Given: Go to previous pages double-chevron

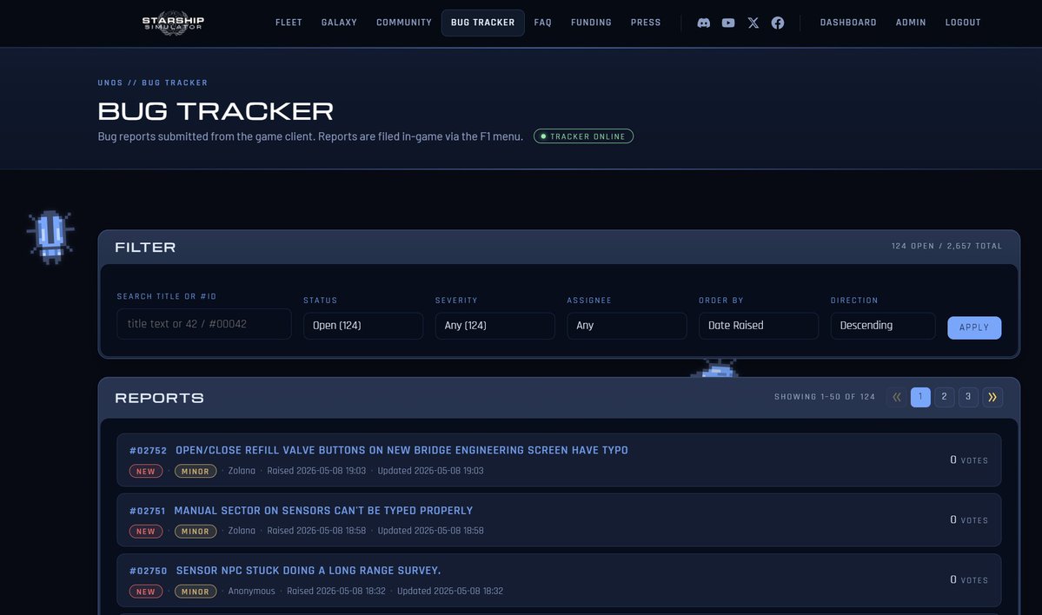Looking at the screenshot, I should click(897, 397).
